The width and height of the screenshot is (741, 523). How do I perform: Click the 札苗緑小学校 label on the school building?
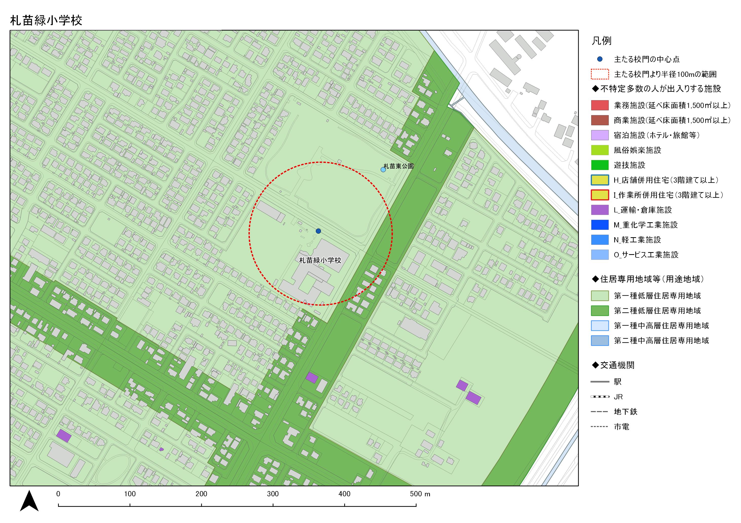tap(320, 260)
